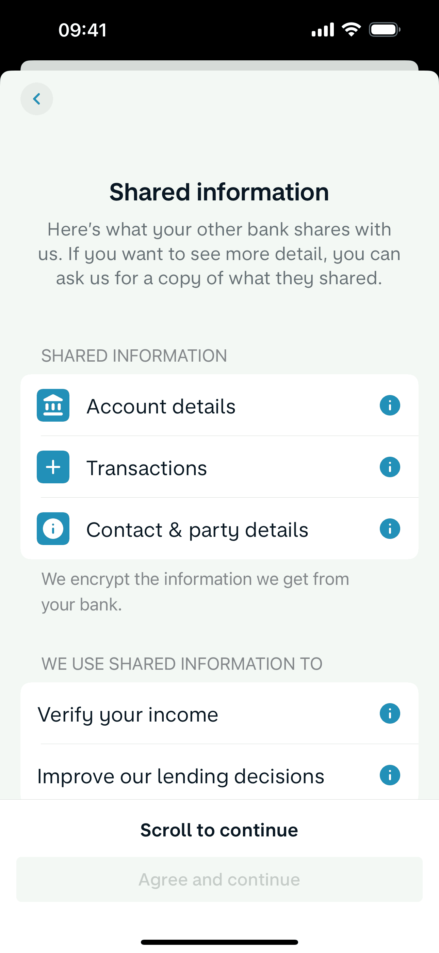Show info for Improve our lending decisions
The width and height of the screenshot is (439, 953).
tap(389, 775)
